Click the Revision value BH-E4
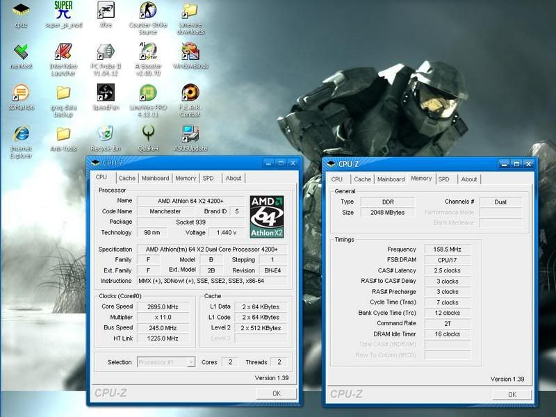This screenshot has width=556, height=417. [272, 270]
